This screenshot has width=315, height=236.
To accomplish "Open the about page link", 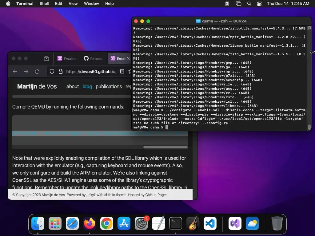I will [x=73, y=86].
